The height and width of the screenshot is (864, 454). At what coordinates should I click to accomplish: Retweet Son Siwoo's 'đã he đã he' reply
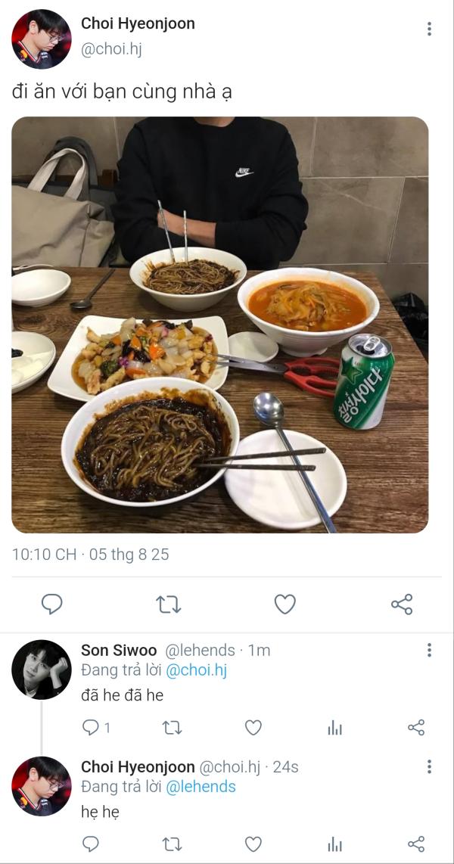click(x=172, y=728)
